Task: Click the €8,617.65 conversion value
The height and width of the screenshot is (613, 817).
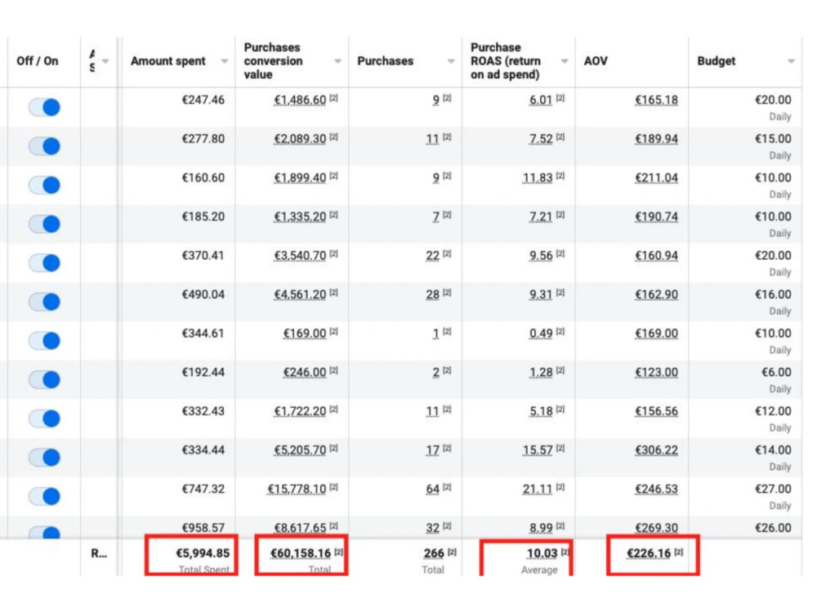Action: coord(300,528)
